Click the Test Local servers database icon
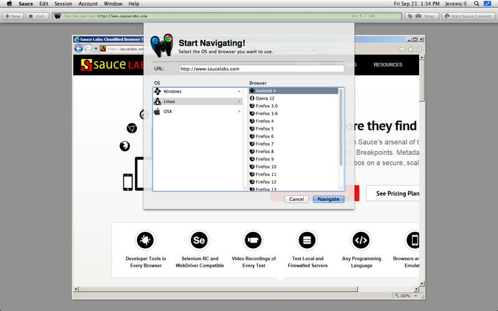 tap(306, 239)
